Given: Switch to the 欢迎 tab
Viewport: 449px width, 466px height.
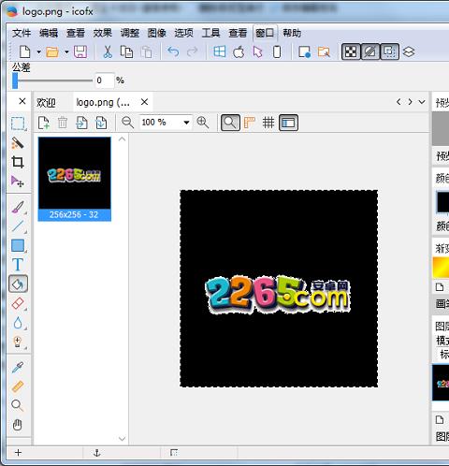Looking at the screenshot, I should (x=46, y=102).
